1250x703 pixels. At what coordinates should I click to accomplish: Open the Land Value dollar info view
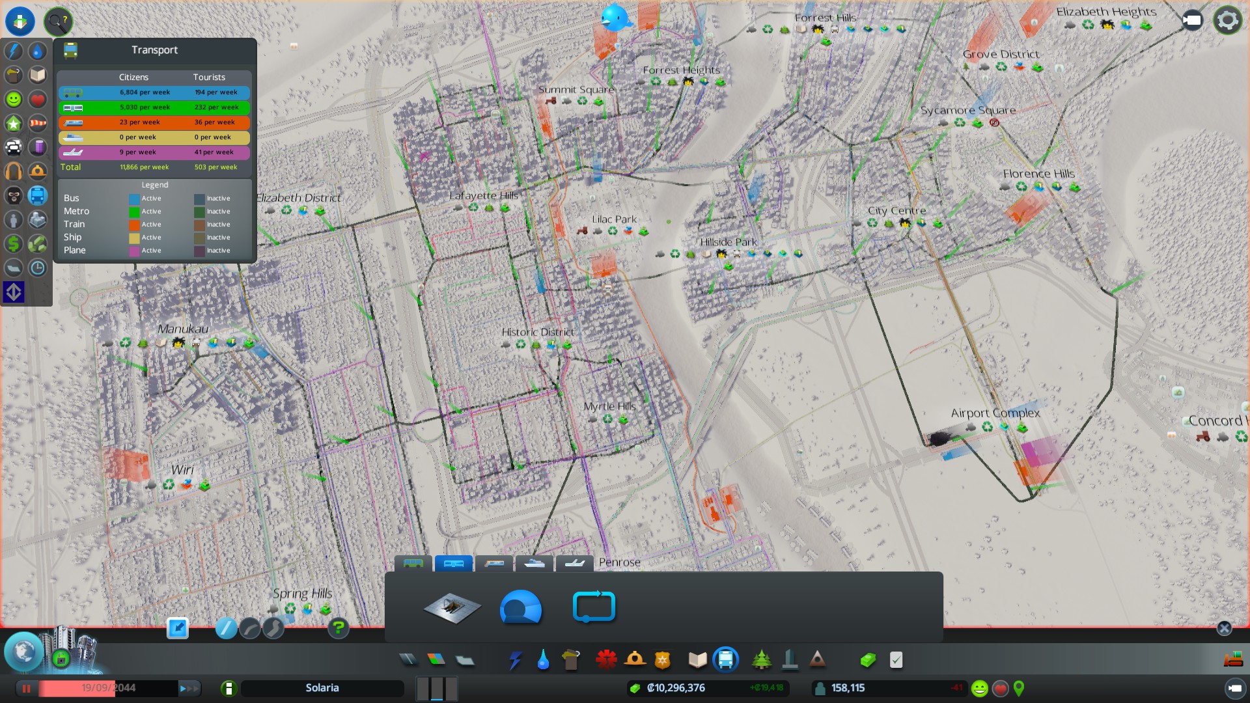tap(14, 243)
